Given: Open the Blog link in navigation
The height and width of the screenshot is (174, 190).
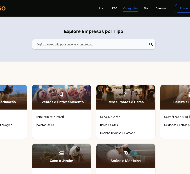Looking at the screenshot, I should click(146, 8).
